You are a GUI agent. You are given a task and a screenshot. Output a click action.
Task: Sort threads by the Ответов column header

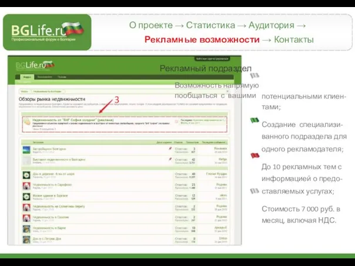pos(179,142)
